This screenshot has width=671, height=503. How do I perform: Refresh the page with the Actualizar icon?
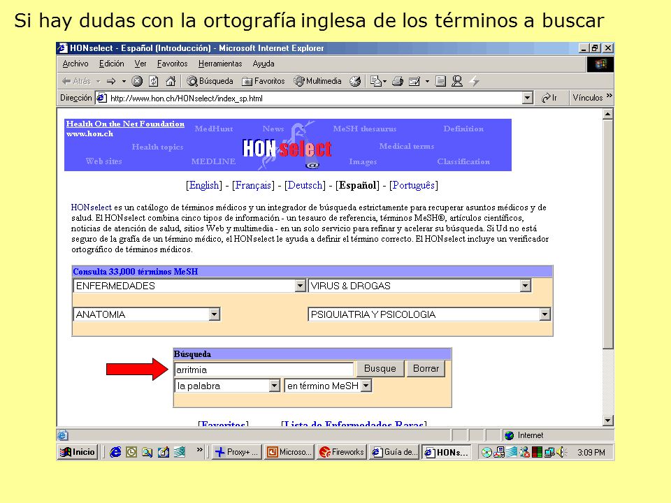coord(154,81)
